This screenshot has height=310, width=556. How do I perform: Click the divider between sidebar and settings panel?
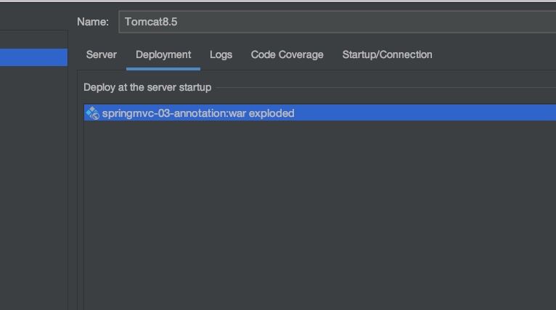pos(68,181)
